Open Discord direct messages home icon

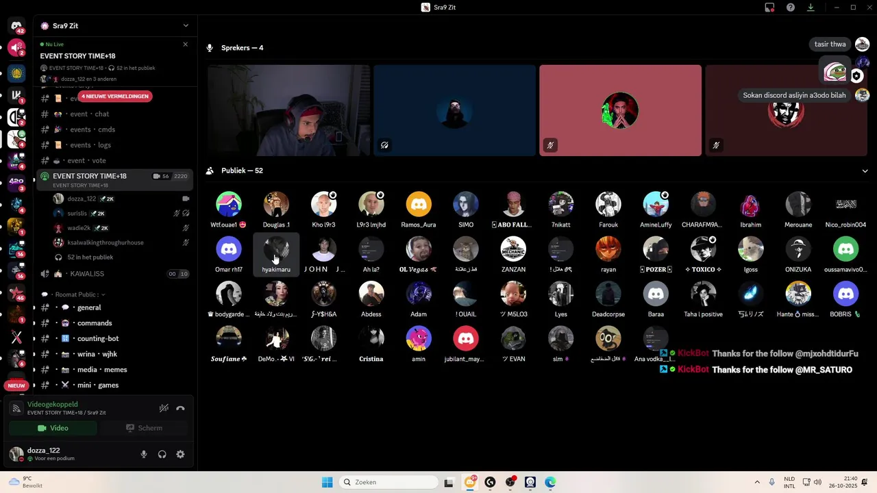16,26
